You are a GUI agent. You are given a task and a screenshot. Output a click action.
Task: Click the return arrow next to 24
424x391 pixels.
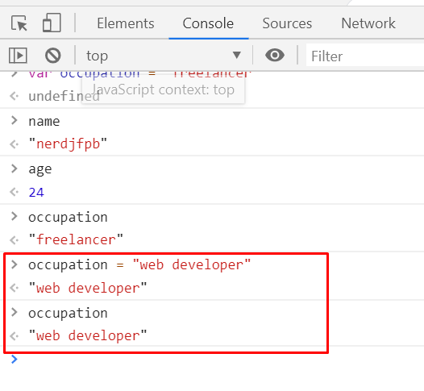point(14,192)
